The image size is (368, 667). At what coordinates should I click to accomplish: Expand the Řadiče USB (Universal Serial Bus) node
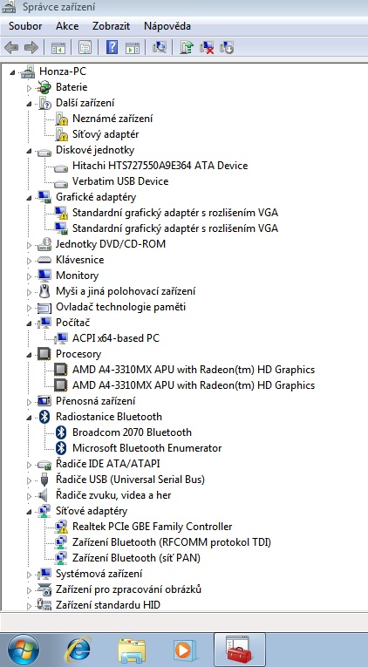click(29, 480)
